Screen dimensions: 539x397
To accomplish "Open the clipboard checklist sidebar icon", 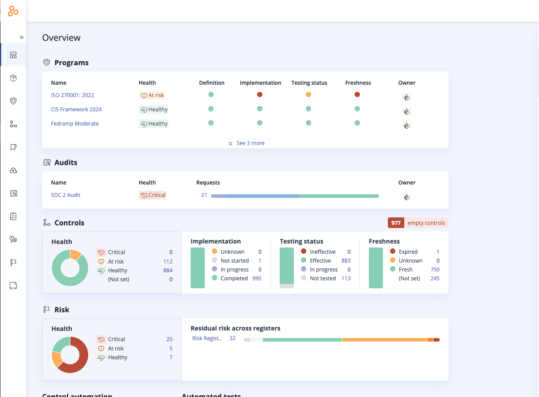I will [13, 216].
